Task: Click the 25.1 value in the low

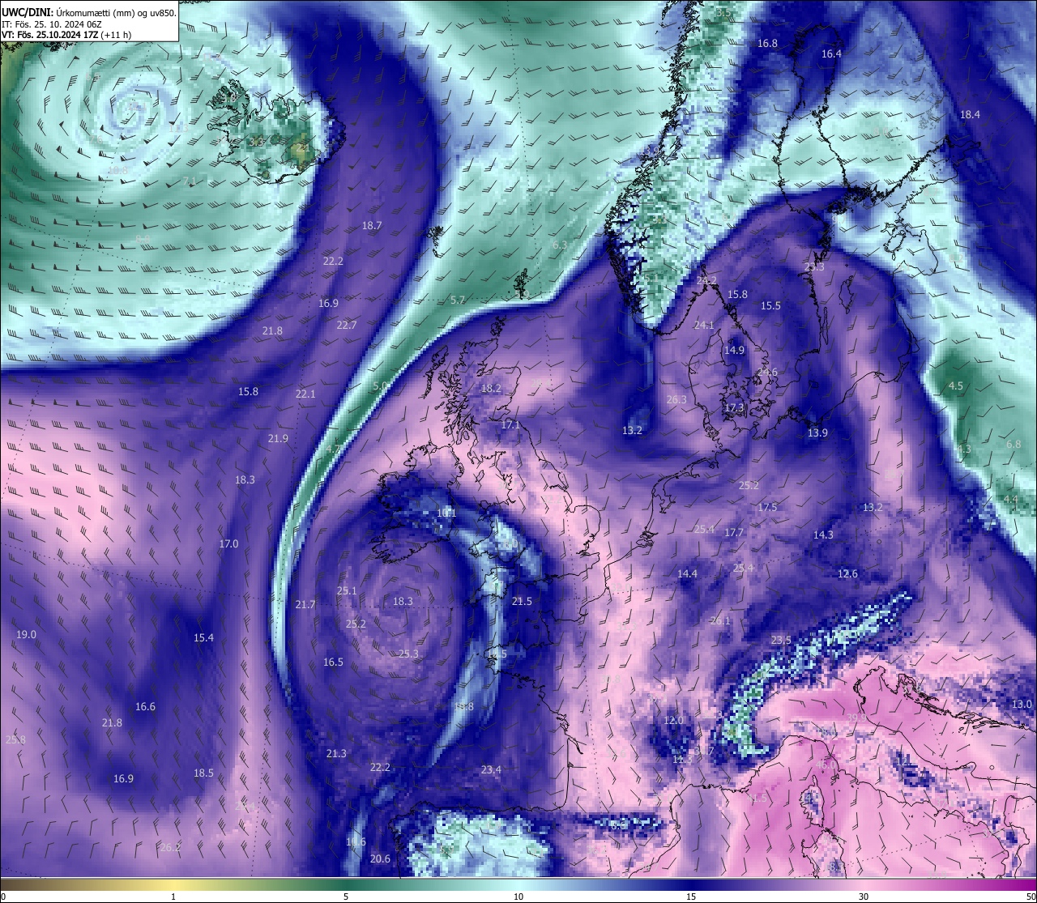Action: (x=347, y=591)
